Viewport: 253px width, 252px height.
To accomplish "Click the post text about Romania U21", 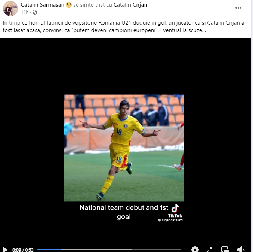I will (x=123, y=27).
